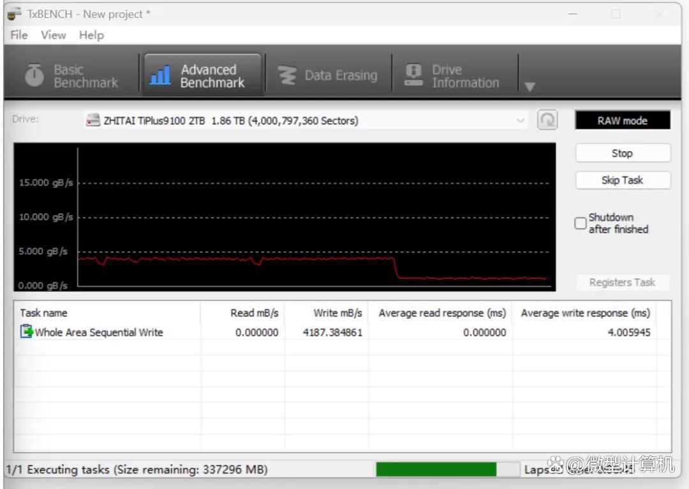689x489 pixels.
Task: Click the 15.000 gB/s axis label
Action: click(x=46, y=182)
